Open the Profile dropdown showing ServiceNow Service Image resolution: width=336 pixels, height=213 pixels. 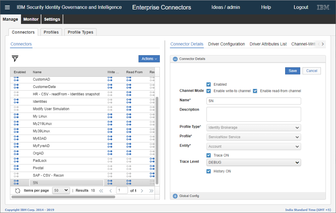click(x=254, y=137)
